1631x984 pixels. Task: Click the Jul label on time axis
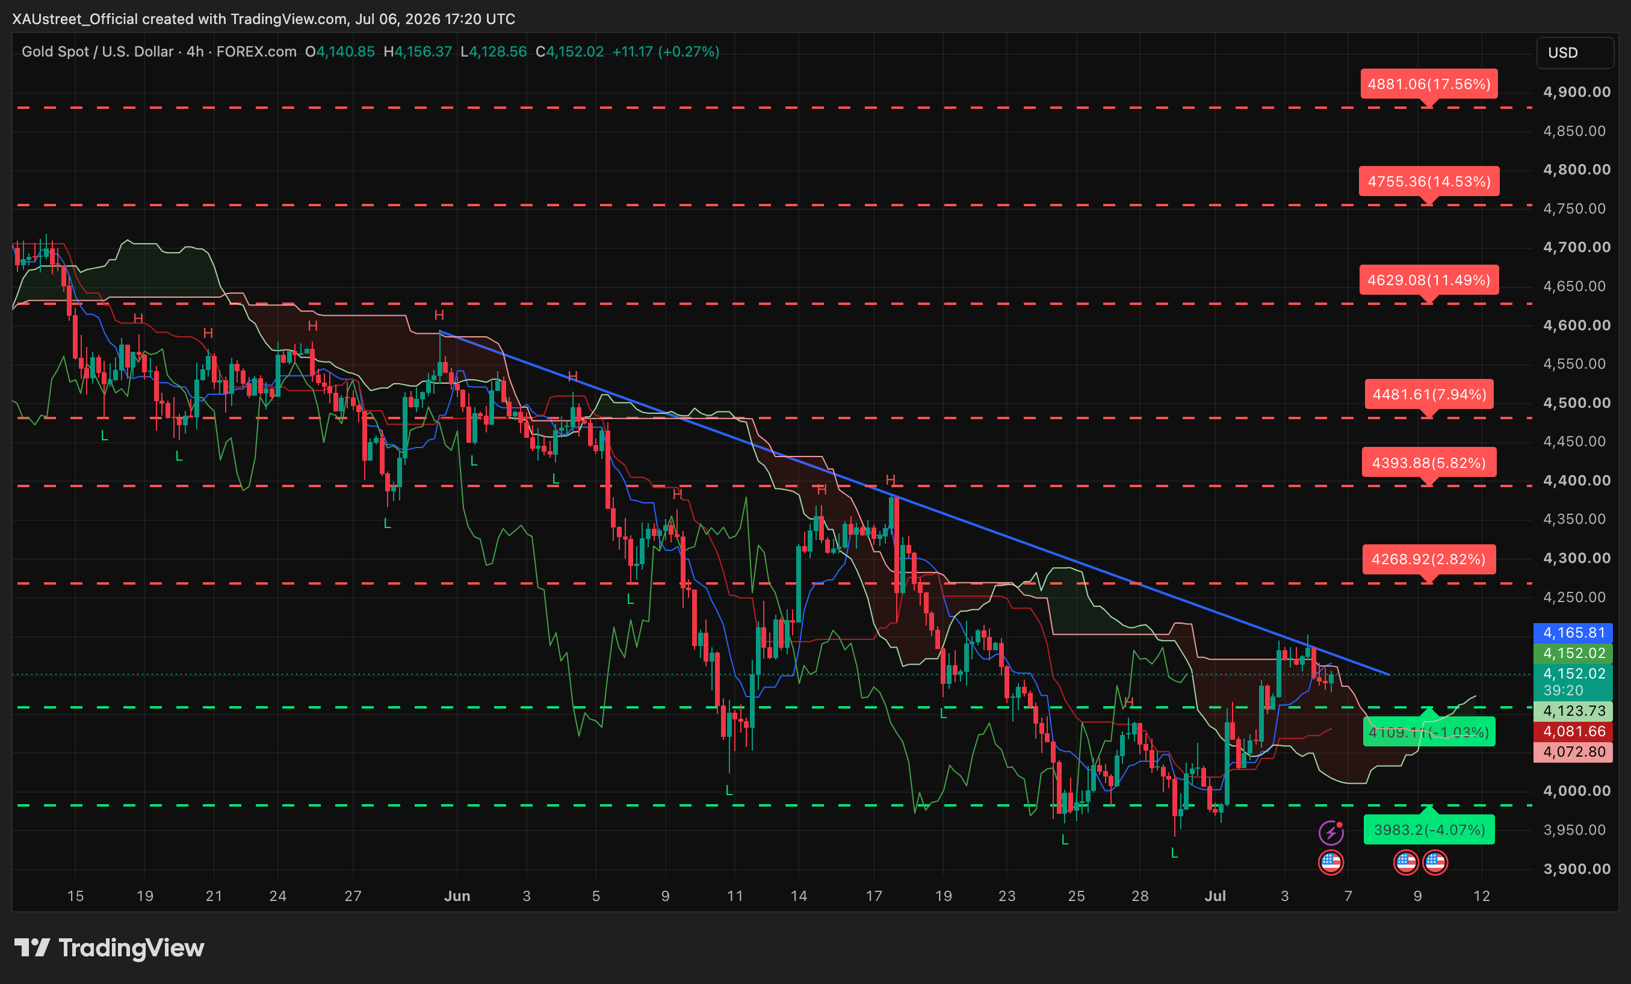(1215, 896)
